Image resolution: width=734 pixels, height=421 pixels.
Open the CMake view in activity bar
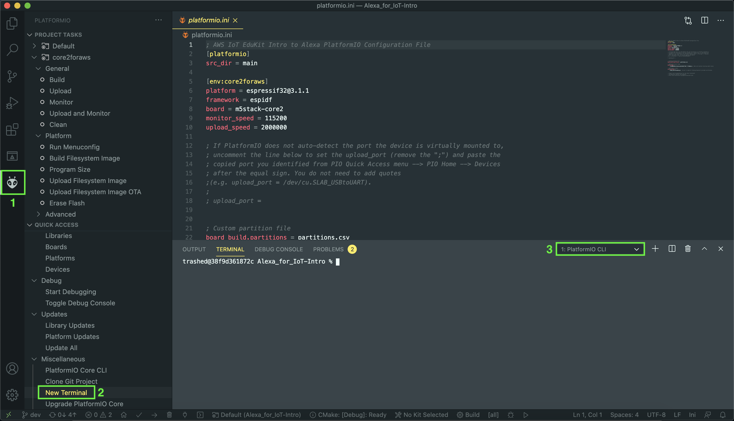tap(12, 156)
